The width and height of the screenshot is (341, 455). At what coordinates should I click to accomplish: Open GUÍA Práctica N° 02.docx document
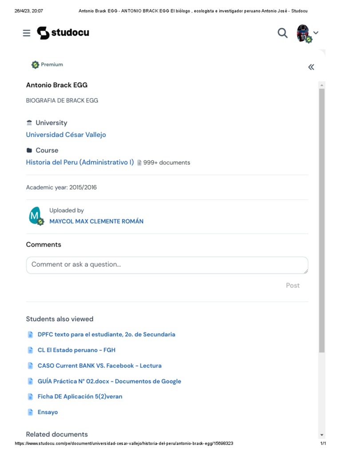point(109,381)
